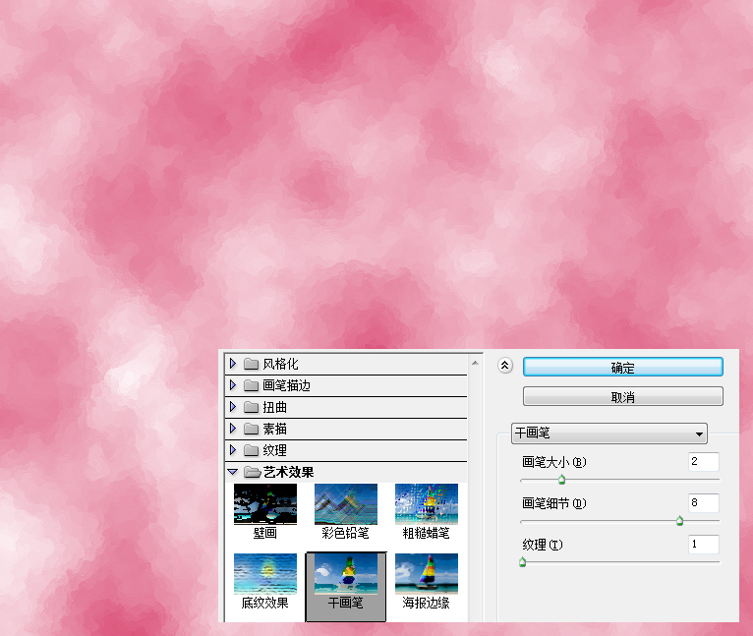Click the 素描 folder icon
This screenshot has width=753, height=636.
[x=251, y=429]
